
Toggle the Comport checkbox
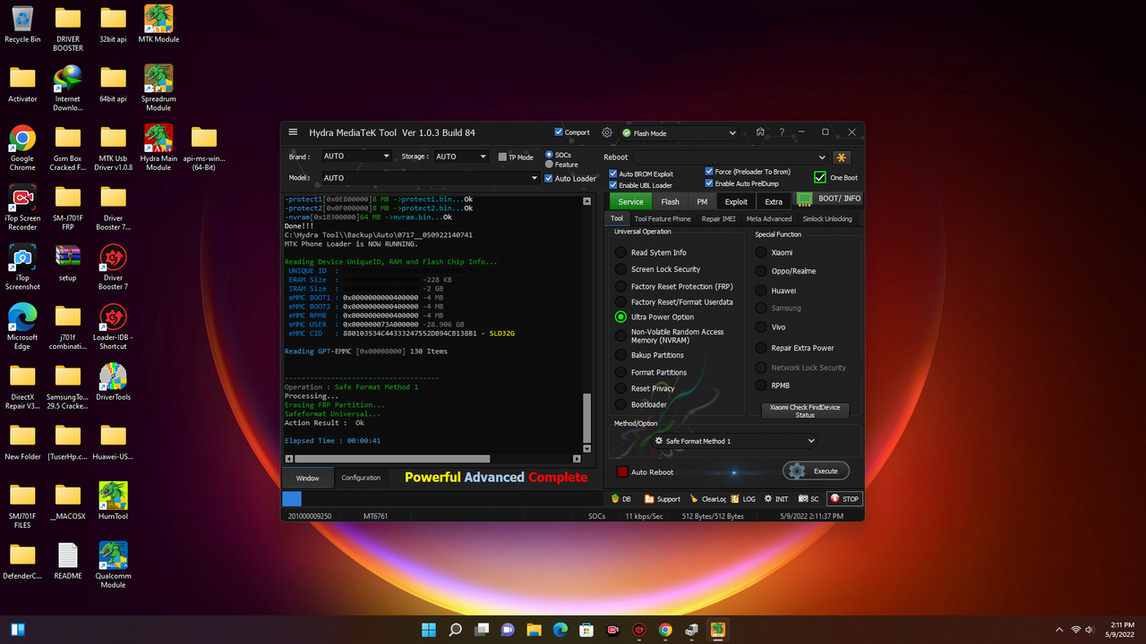tap(559, 132)
